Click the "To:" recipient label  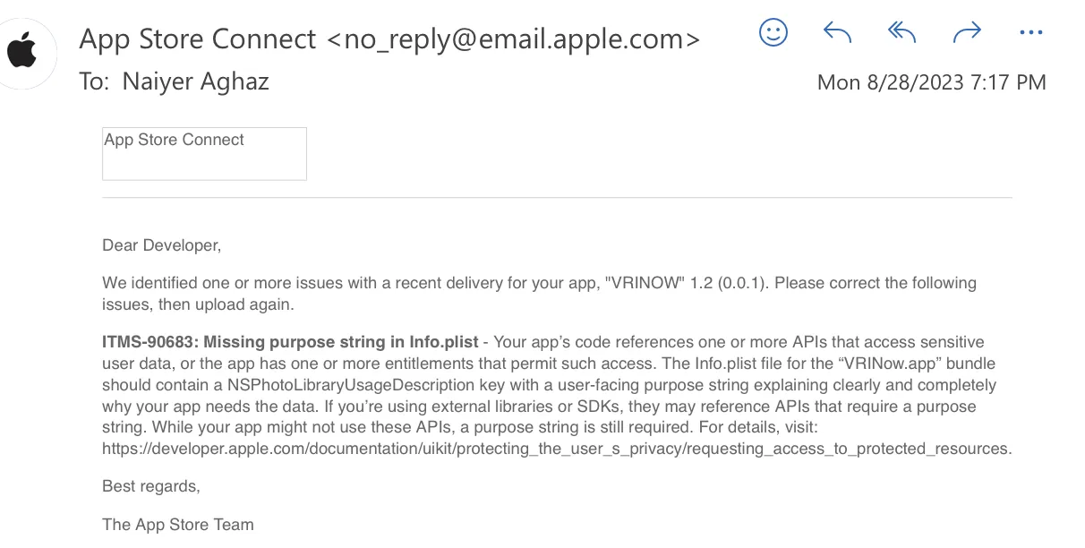pyautogui.click(x=93, y=81)
